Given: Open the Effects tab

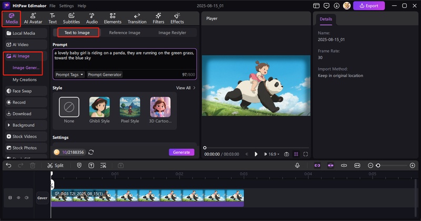Looking at the screenshot, I should point(177,18).
